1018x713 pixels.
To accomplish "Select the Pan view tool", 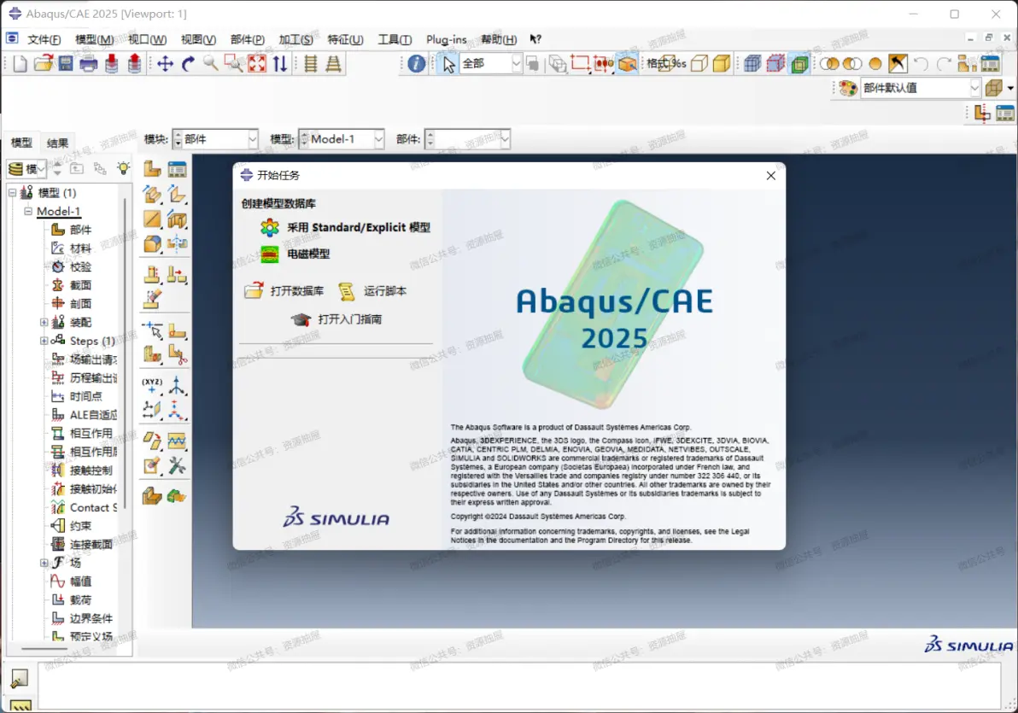I will [x=165, y=64].
